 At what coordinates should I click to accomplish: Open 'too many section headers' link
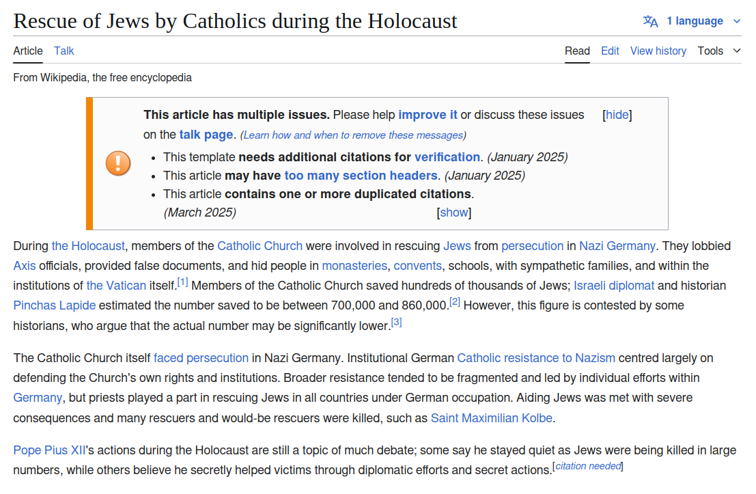coord(361,176)
